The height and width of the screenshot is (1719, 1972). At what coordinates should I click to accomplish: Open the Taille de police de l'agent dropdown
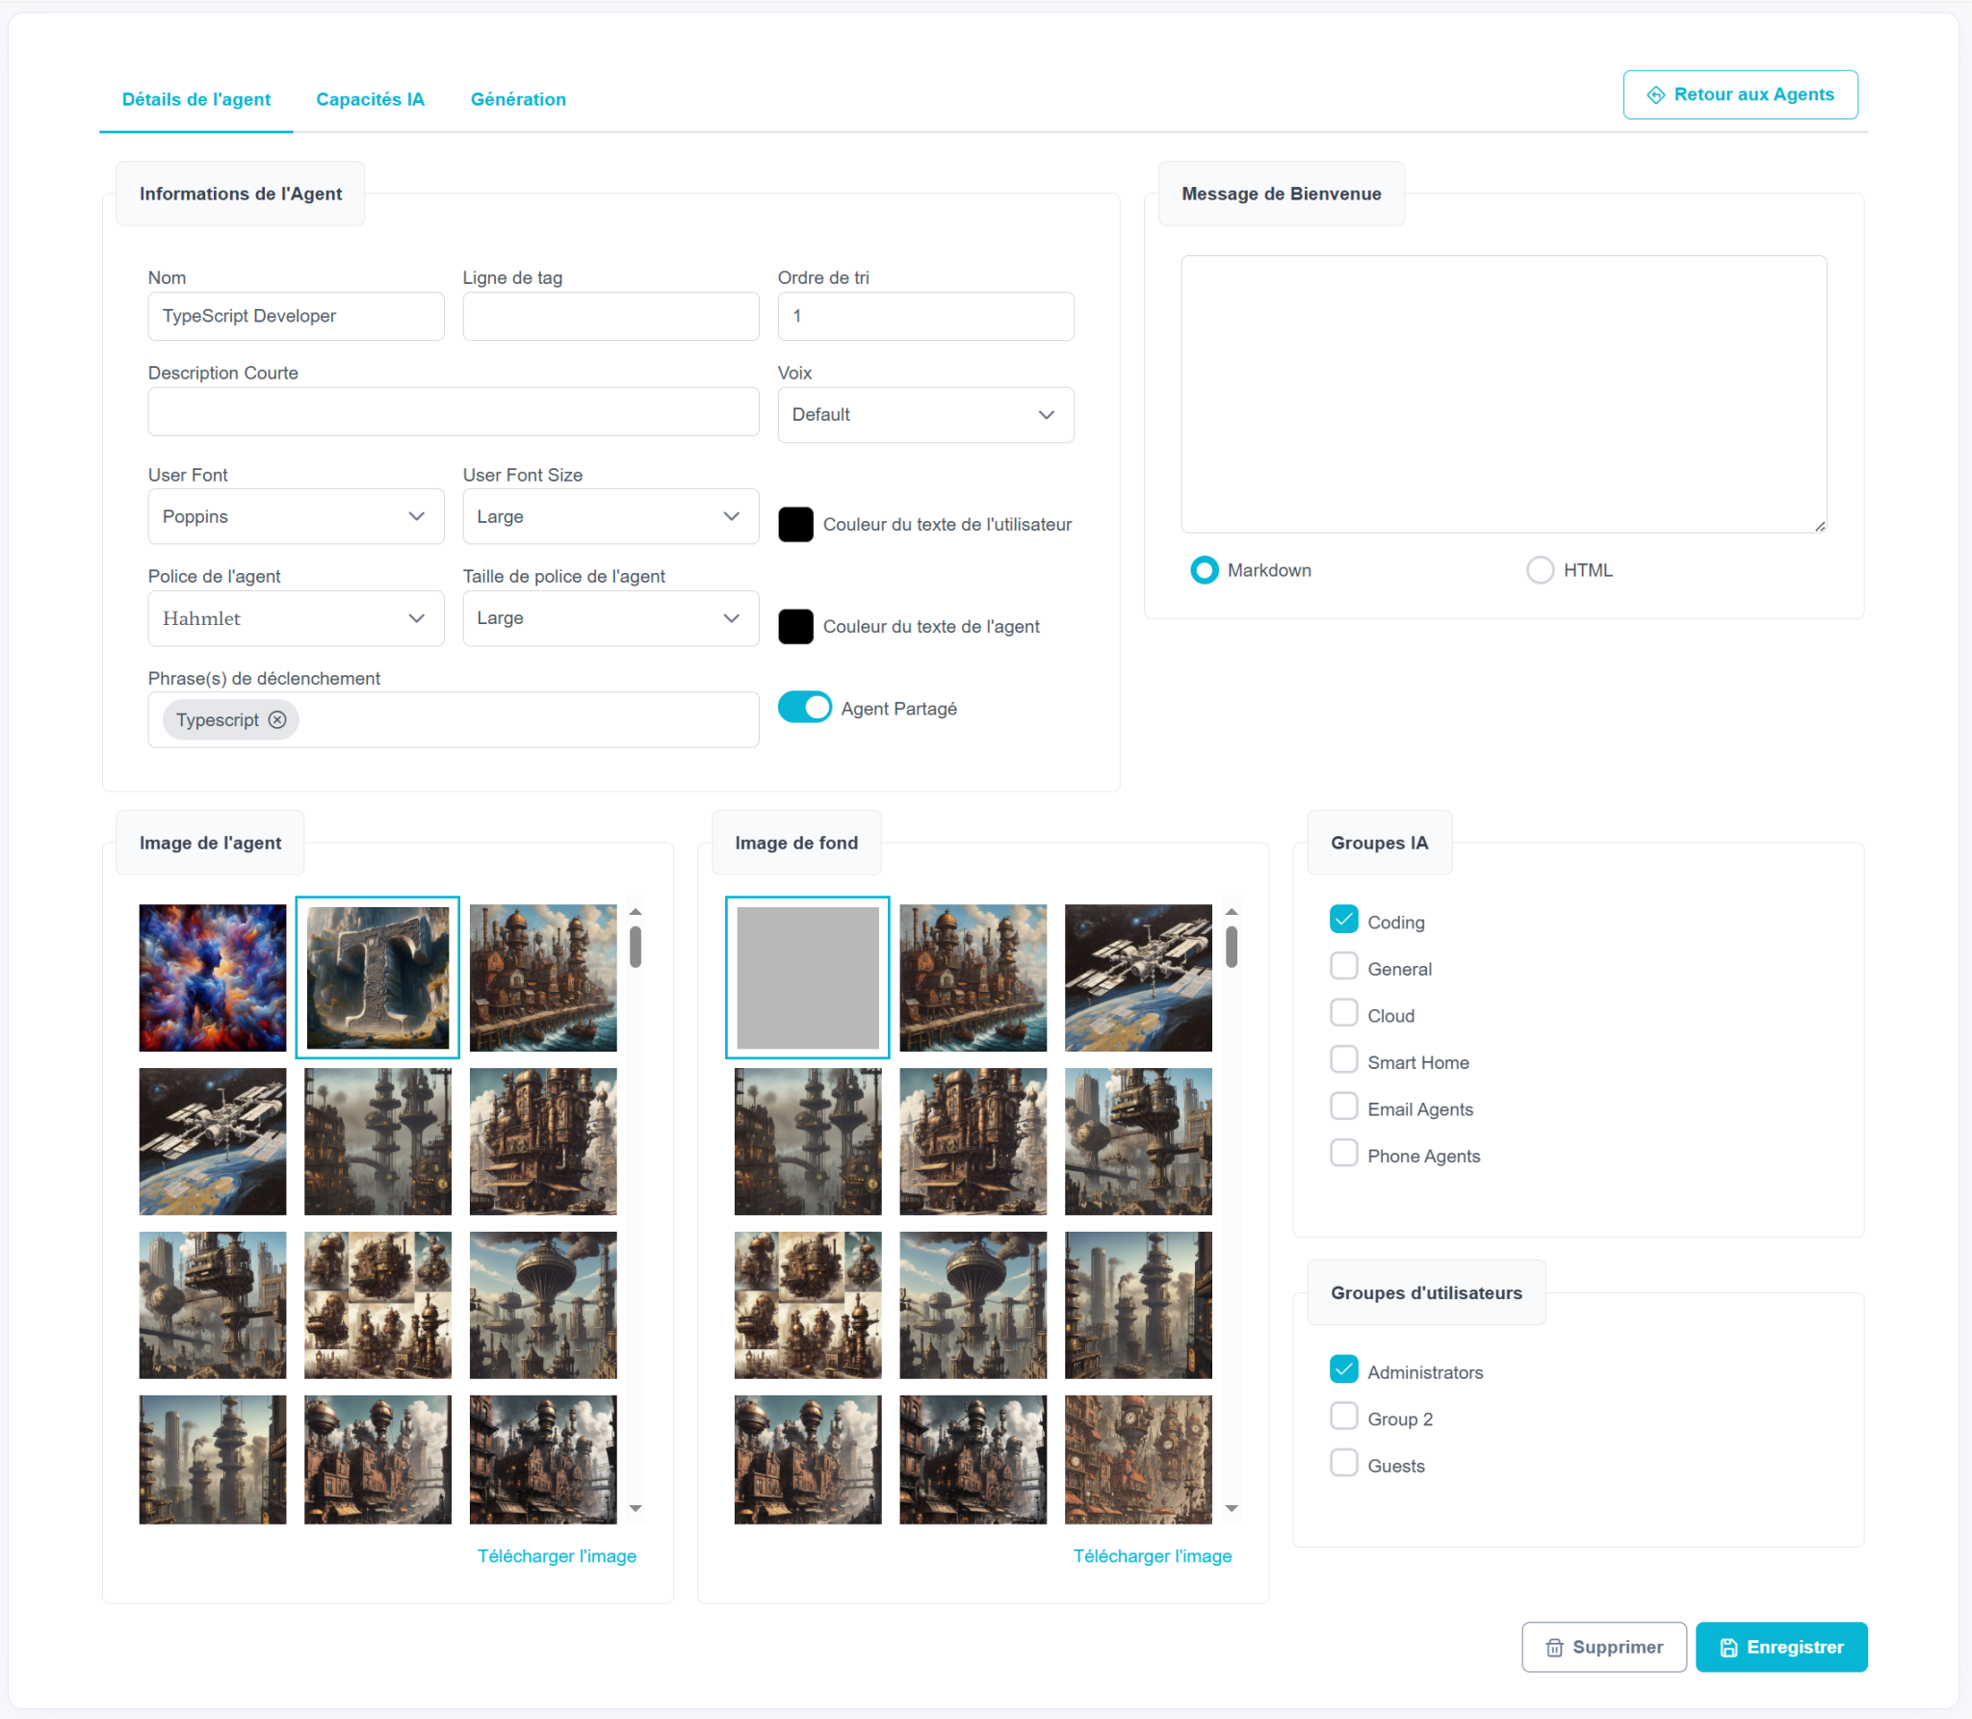click(610, 618)
